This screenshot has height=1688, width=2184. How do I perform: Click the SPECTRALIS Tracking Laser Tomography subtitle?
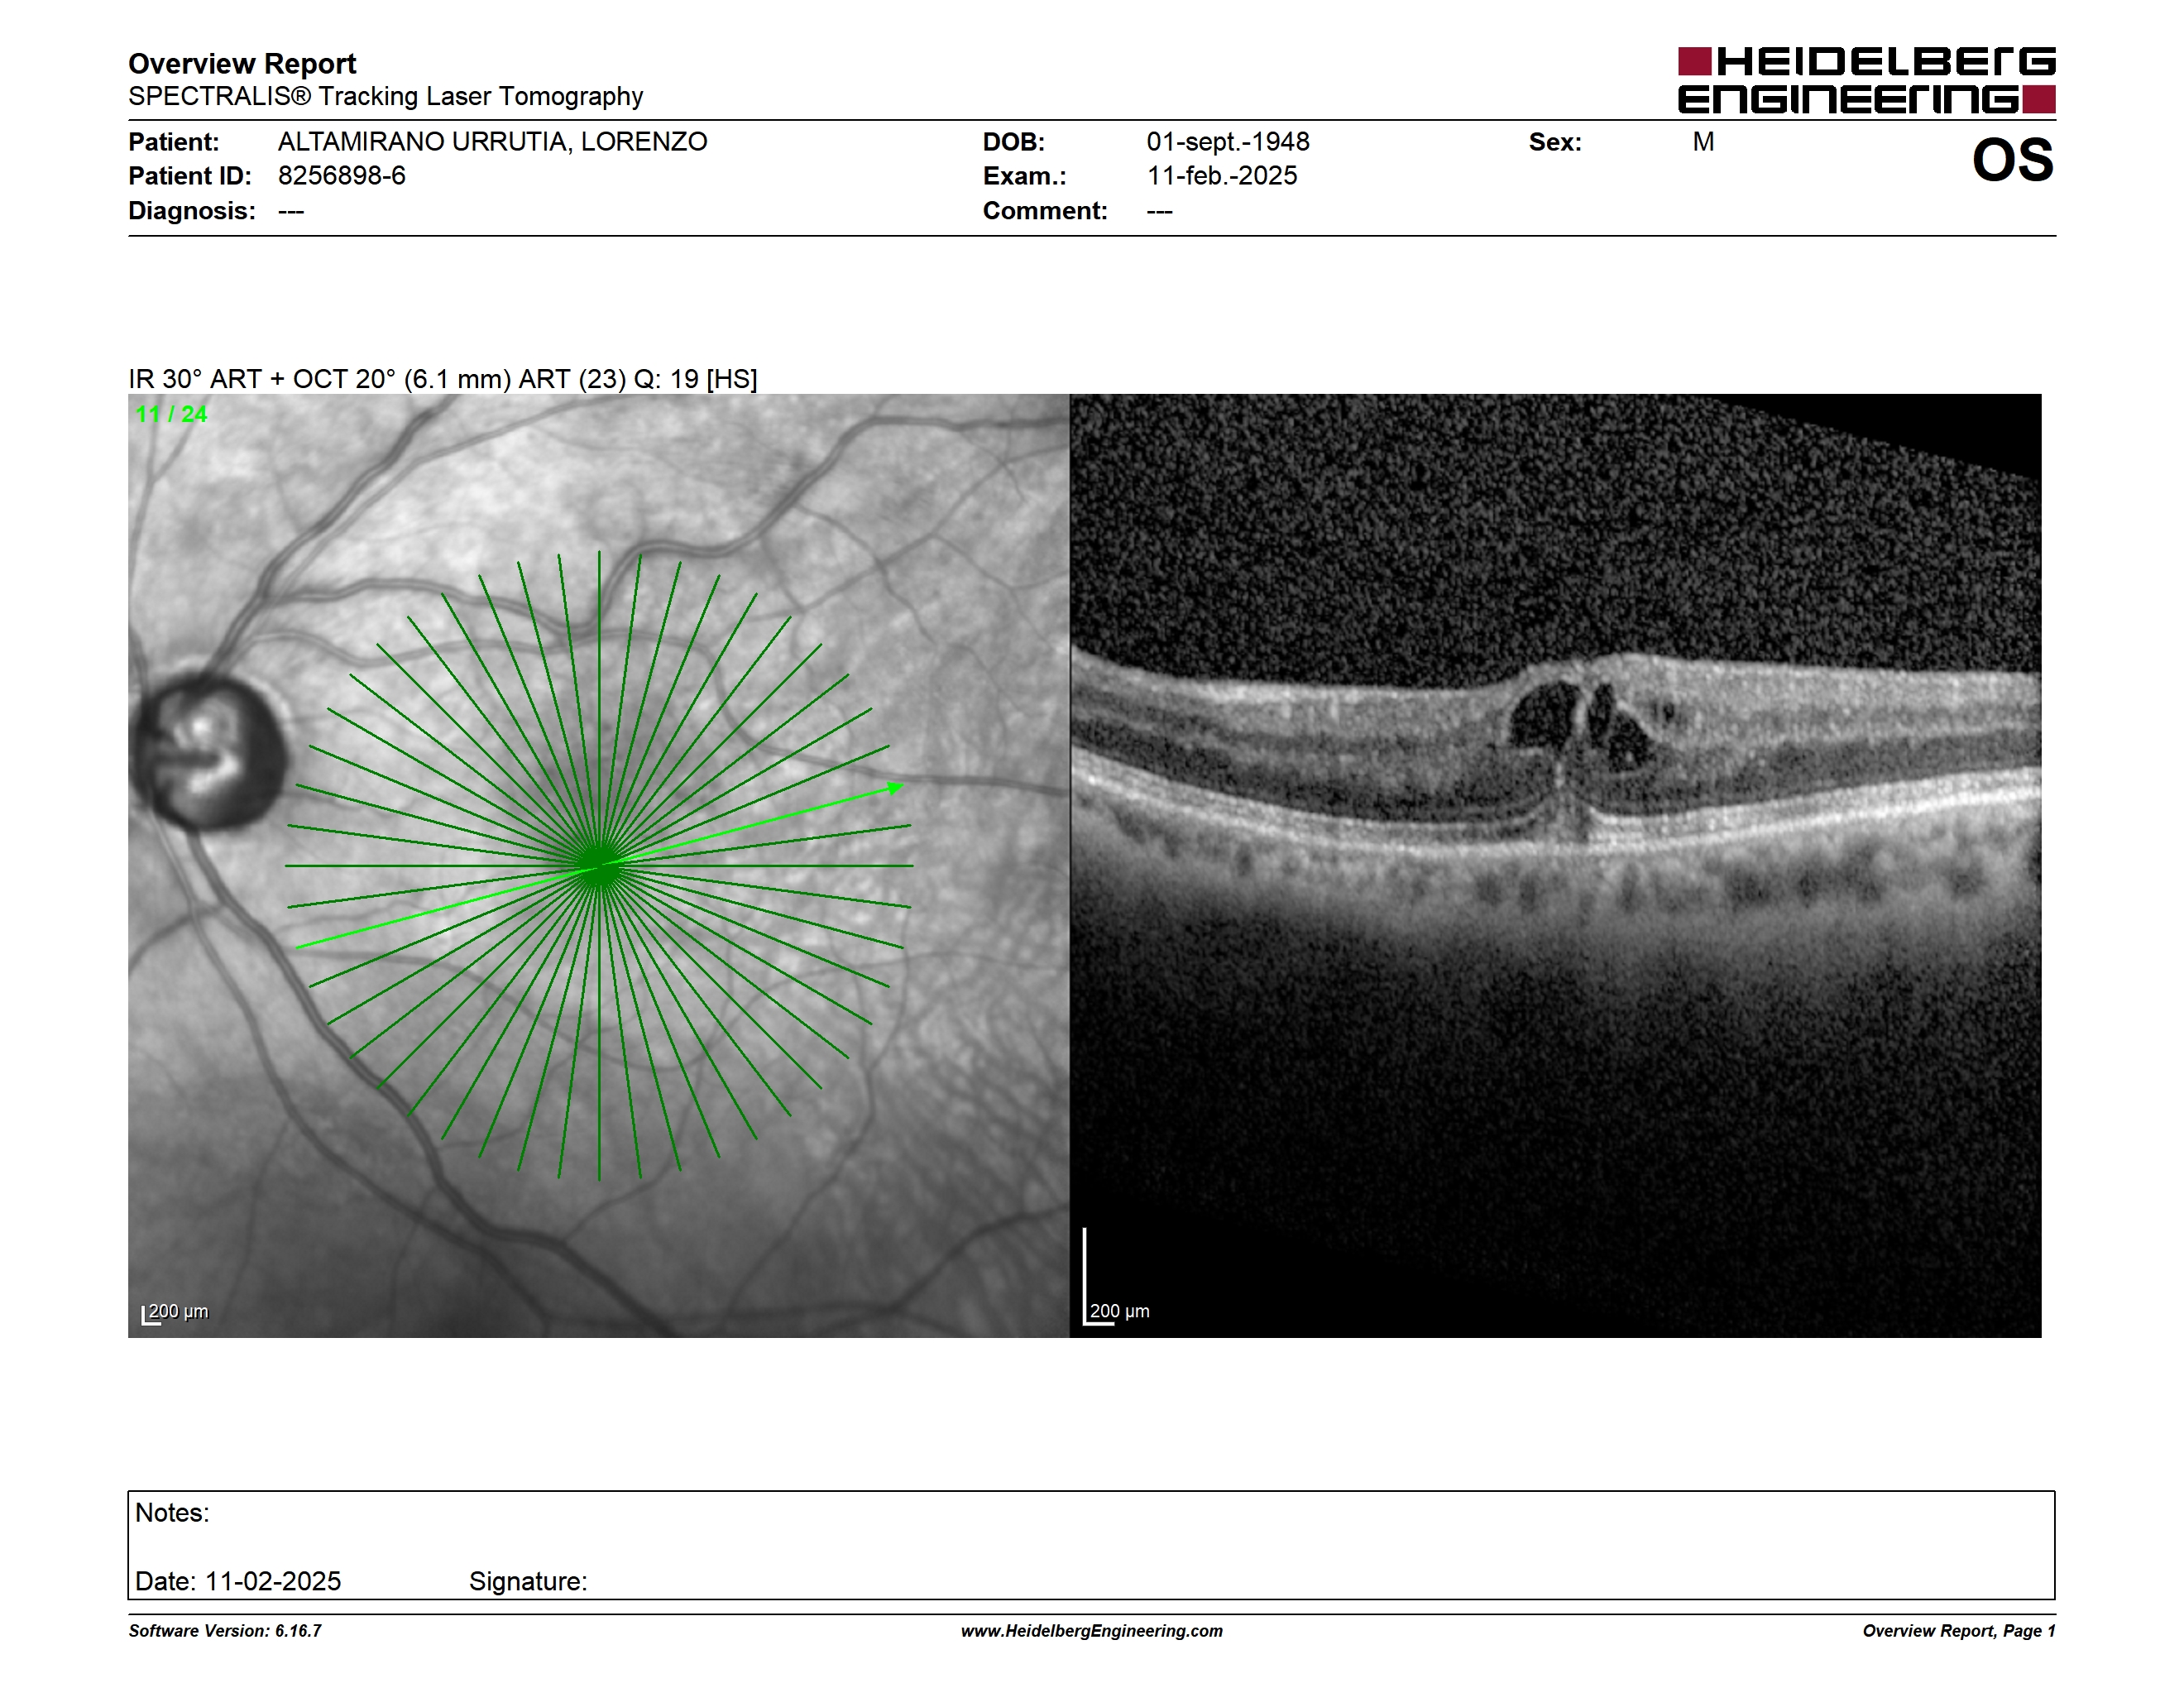(x=385, y=96)
